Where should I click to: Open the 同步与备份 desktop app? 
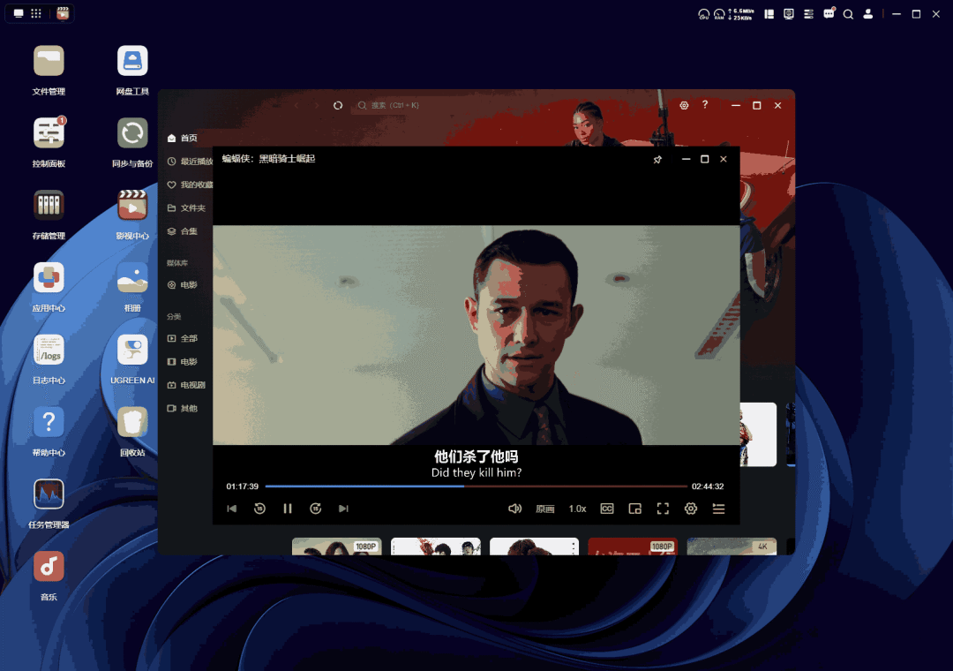(x=132, y=133)
